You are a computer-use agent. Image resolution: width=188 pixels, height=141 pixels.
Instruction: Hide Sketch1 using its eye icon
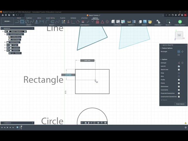(10, 53)
